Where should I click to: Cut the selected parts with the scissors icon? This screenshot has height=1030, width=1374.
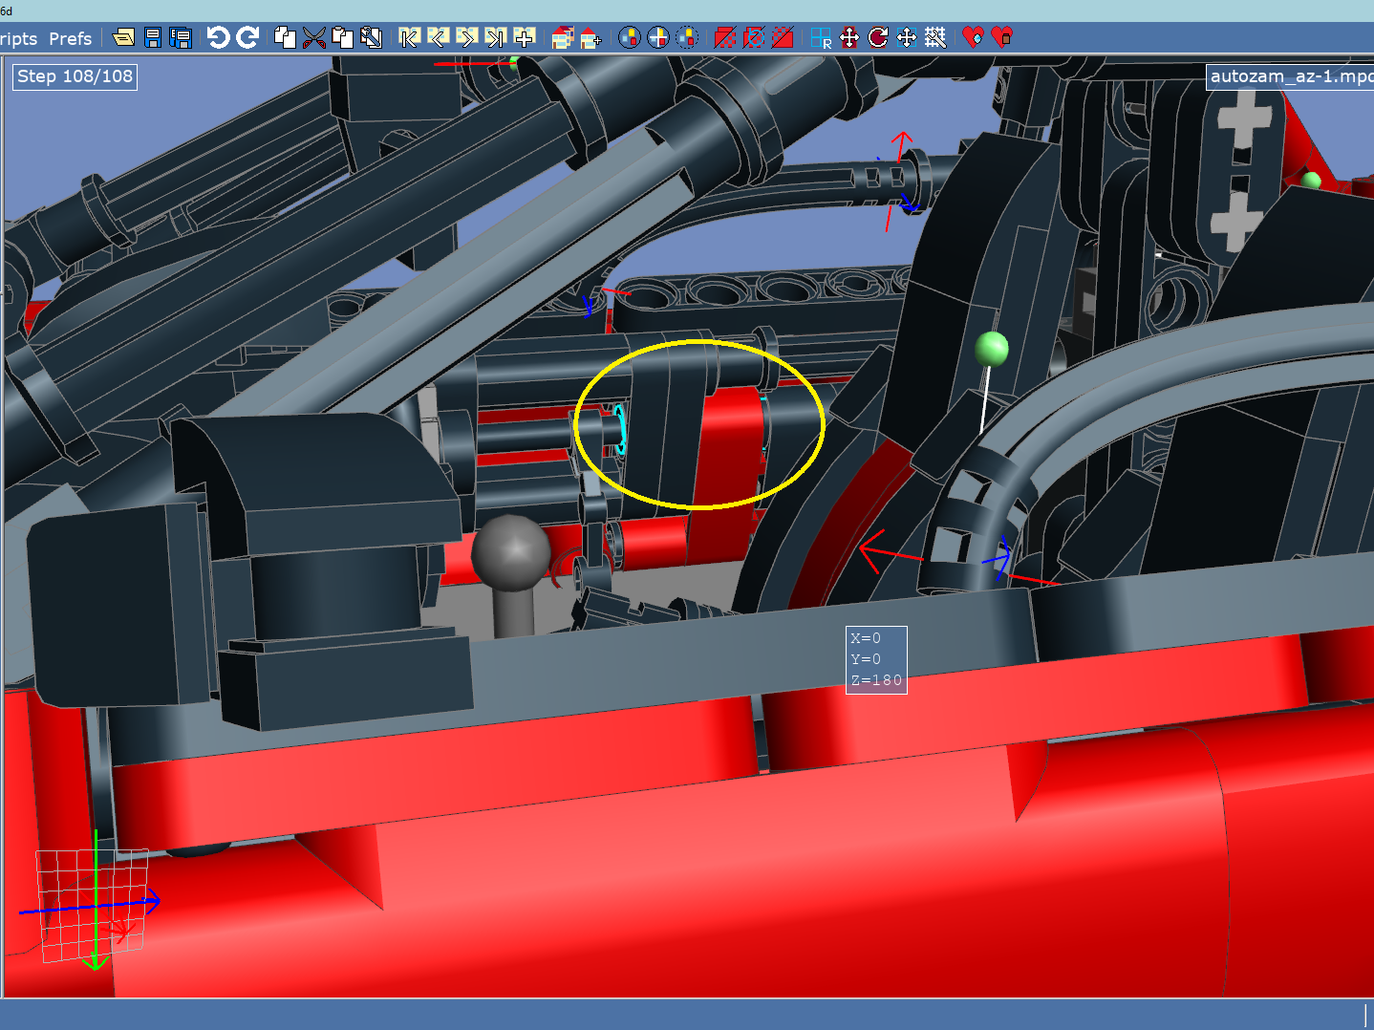pos(312,38)
